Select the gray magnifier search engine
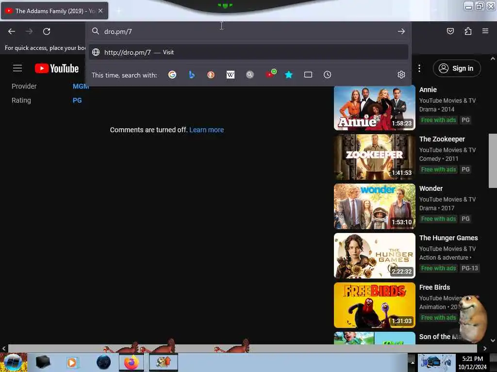The width and height of the screenshot is (497, 372). click(x=250, y=75)
